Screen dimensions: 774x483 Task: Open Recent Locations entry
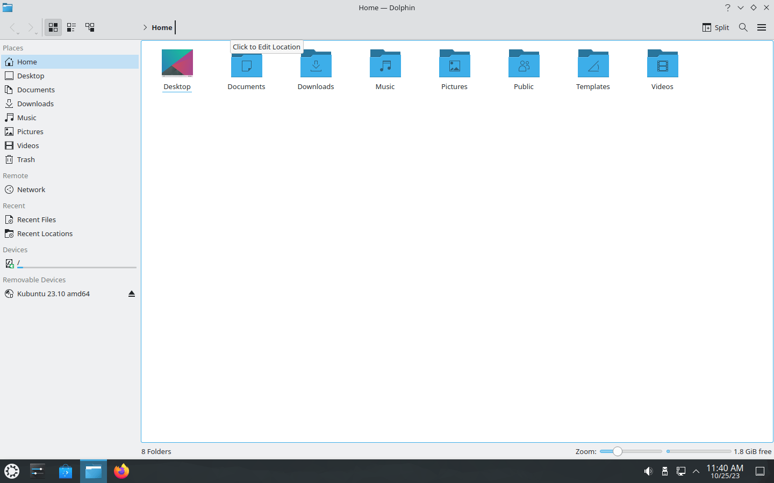[x=70, y=233]
